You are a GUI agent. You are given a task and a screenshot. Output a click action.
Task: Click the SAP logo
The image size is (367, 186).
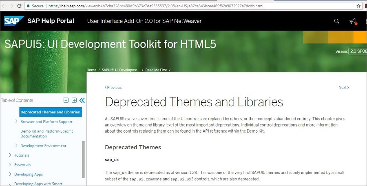(14, 21)
